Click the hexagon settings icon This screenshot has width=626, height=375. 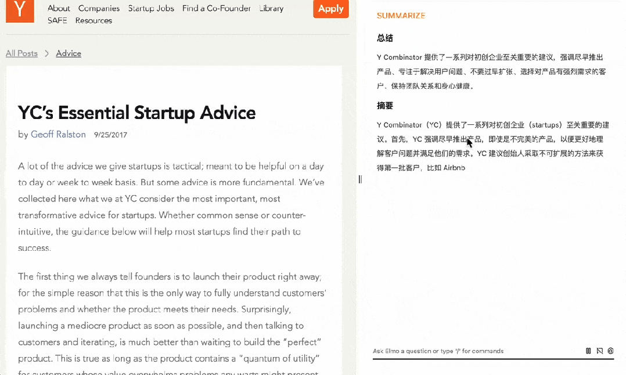[611, 351]
